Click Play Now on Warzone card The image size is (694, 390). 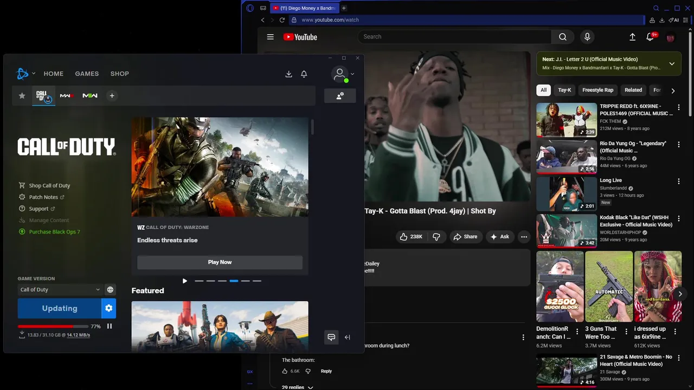(x=220, y=262)
